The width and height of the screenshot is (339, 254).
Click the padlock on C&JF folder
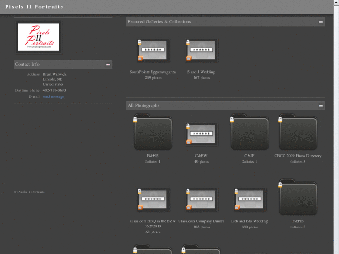(232, 119)
